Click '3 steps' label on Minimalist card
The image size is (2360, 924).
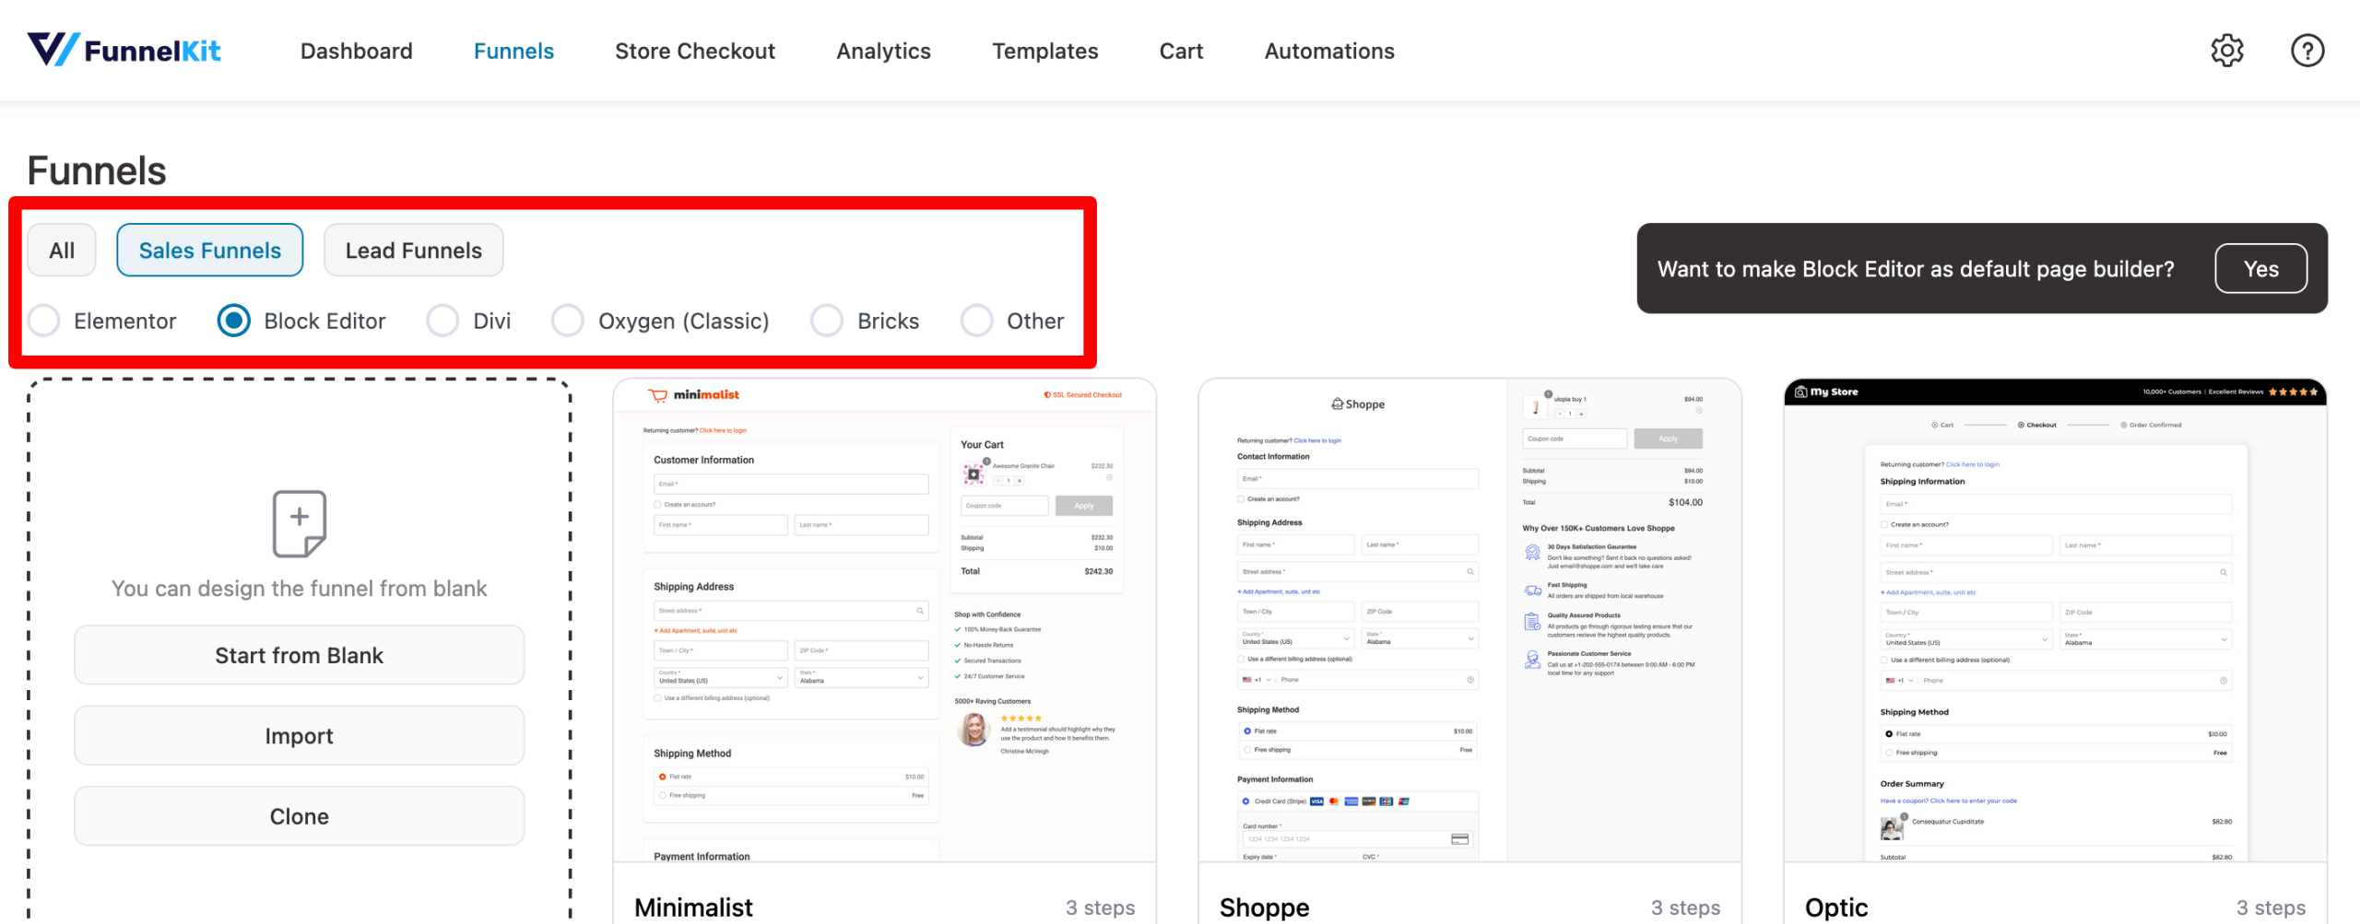point(1100,907)
